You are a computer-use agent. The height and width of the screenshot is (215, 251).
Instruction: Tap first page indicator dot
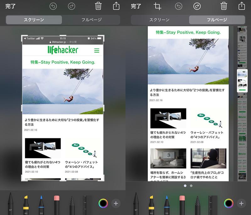(x=185, y=186)
